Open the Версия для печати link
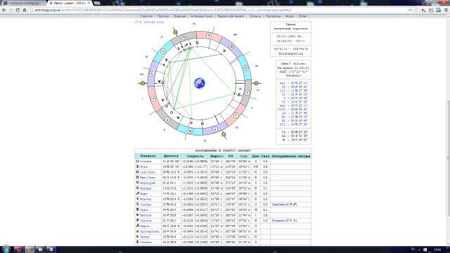The height and width of the screenshot is (253, 450). click(231, 16)
